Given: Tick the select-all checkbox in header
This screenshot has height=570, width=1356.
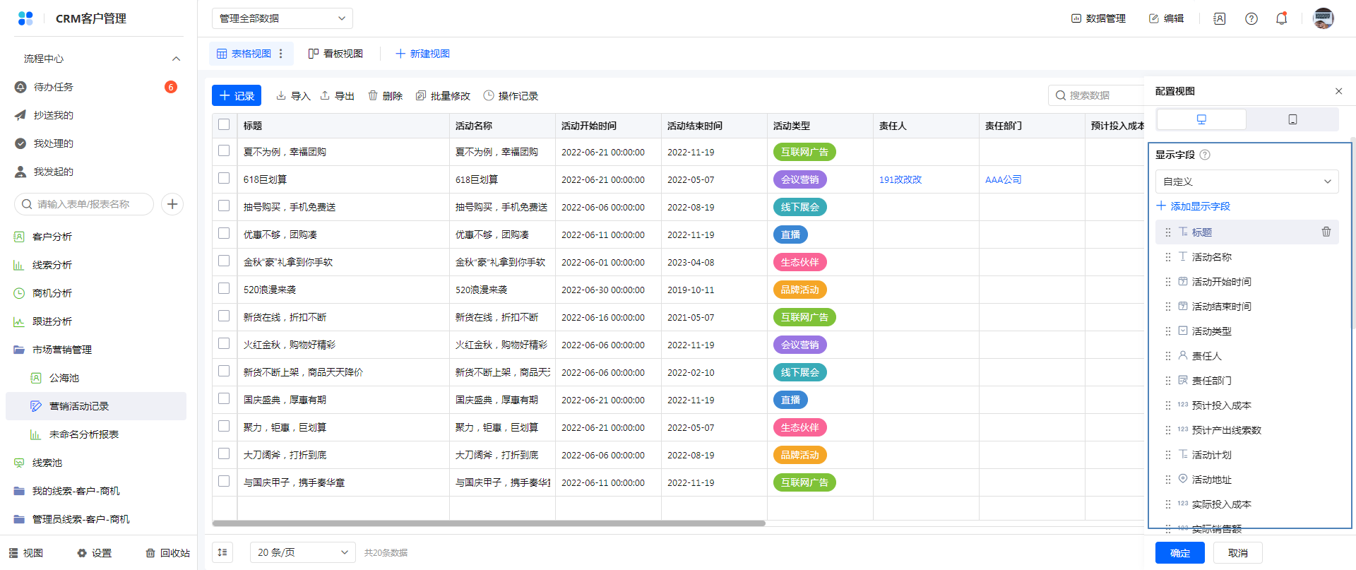Looking at the screenshot, I should tap(224, 125).
